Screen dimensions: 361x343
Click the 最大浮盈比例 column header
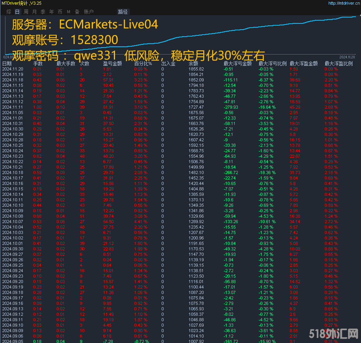point(339,63)
